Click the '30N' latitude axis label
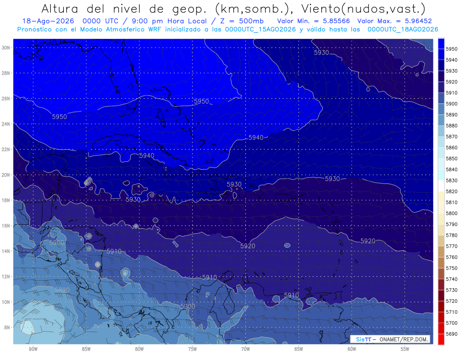Image resolution: width=459 pixels, height=354 pixels. click(x=5, y=48)
